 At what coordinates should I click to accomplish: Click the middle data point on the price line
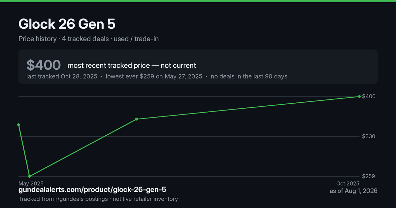(x=137, y=119)
